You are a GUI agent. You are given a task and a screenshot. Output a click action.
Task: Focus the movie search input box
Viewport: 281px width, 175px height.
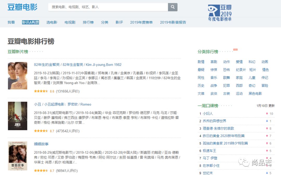pyautogui.click(x=108, y=7)
